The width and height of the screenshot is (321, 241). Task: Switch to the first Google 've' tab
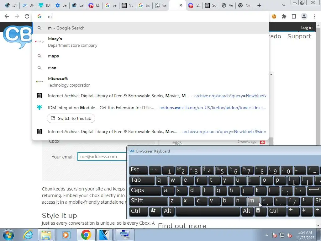click(x=111, y=5)
